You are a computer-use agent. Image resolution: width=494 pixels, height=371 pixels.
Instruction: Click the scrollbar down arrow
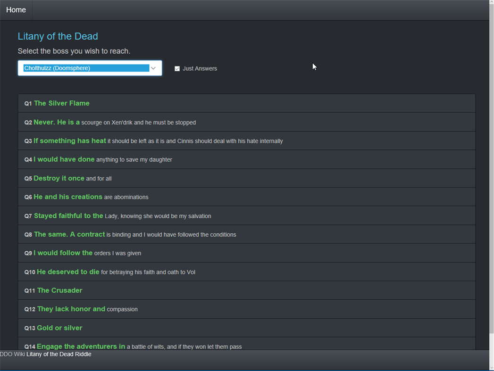point(492,368)
